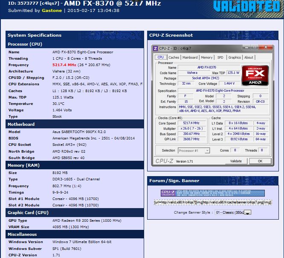Screen dimensions: 284x258
Task: Click the 'System Specifications' panel header
Action: click(75, 35)
